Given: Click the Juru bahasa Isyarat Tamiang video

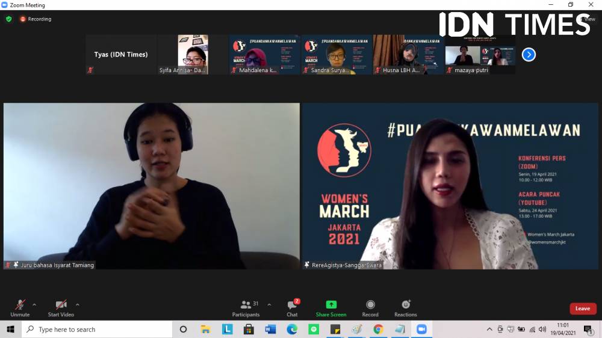Looking at the screenshot, I should point(152,186).
